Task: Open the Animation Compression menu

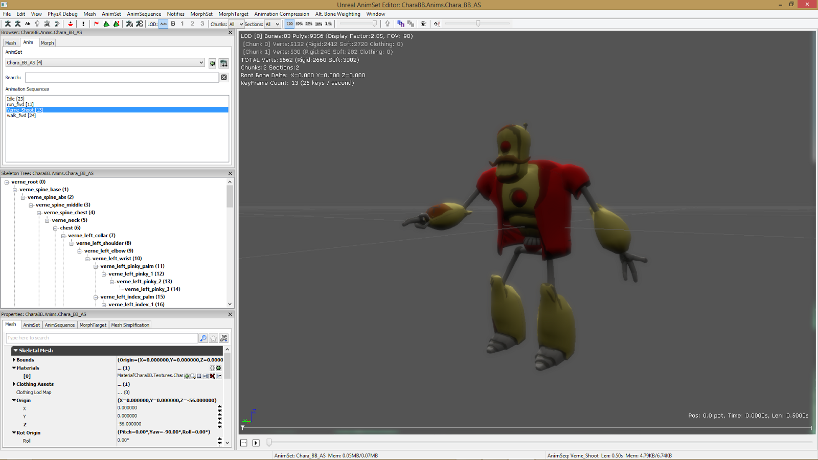Action: pyautogui.click(x=282, y=14)
